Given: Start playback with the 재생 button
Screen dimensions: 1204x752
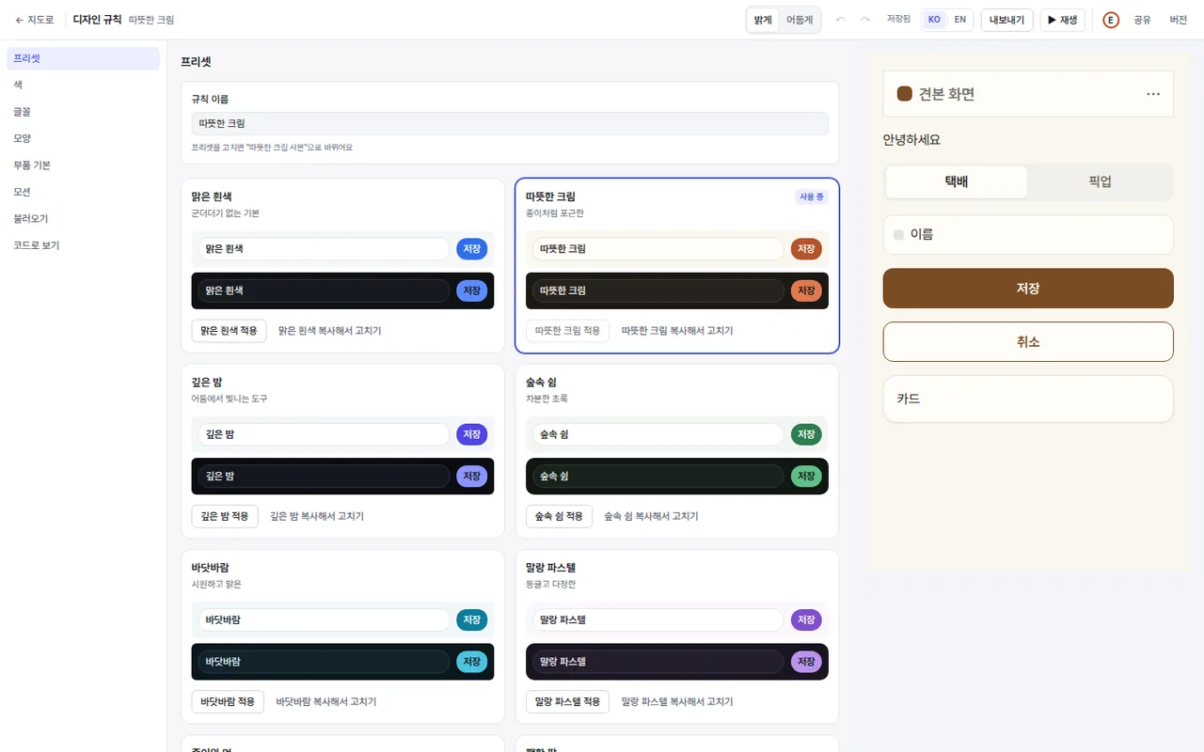Looking at the screenshot, I should [1063, 20].
